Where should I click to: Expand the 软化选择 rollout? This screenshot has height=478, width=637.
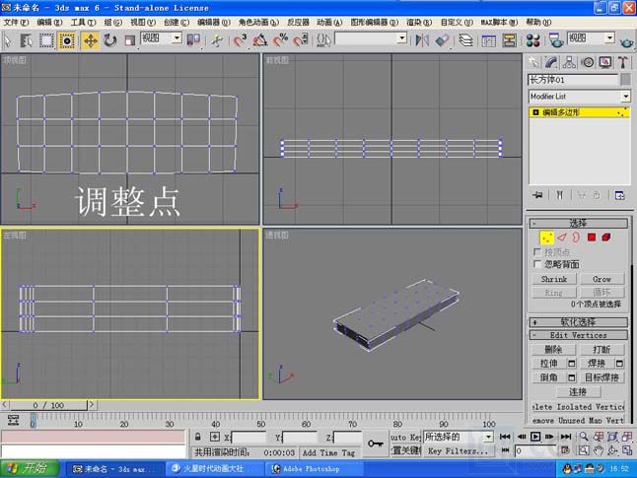tap(578, 322)
